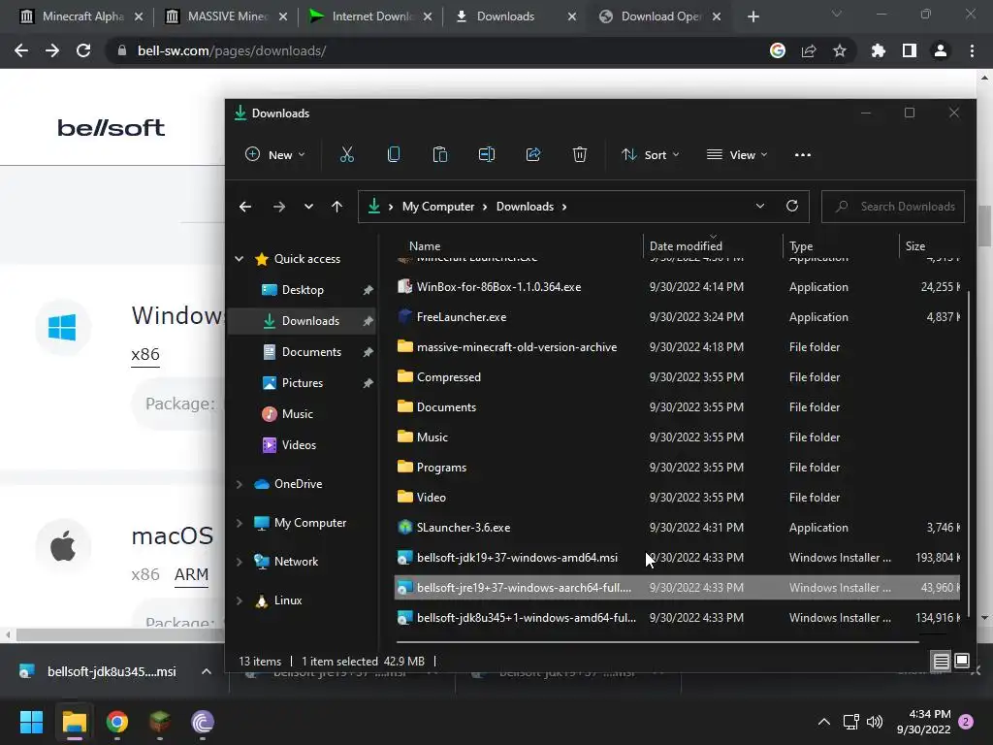The image size is (993, 745).
Task: Switch to Details view icon in status bar
Action: tap(941, 662)
